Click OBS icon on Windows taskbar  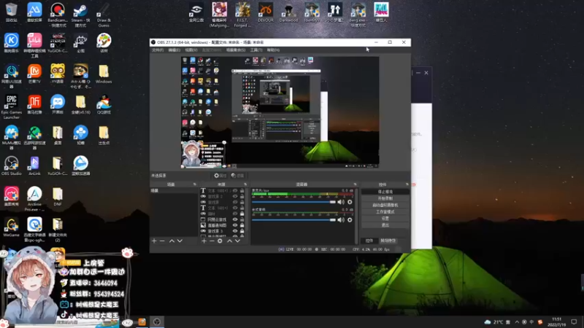tap(157, 322)
